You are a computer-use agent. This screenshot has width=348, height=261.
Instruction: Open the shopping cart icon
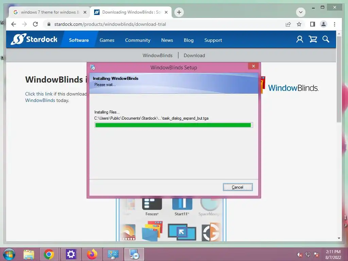tap(313, 39)
